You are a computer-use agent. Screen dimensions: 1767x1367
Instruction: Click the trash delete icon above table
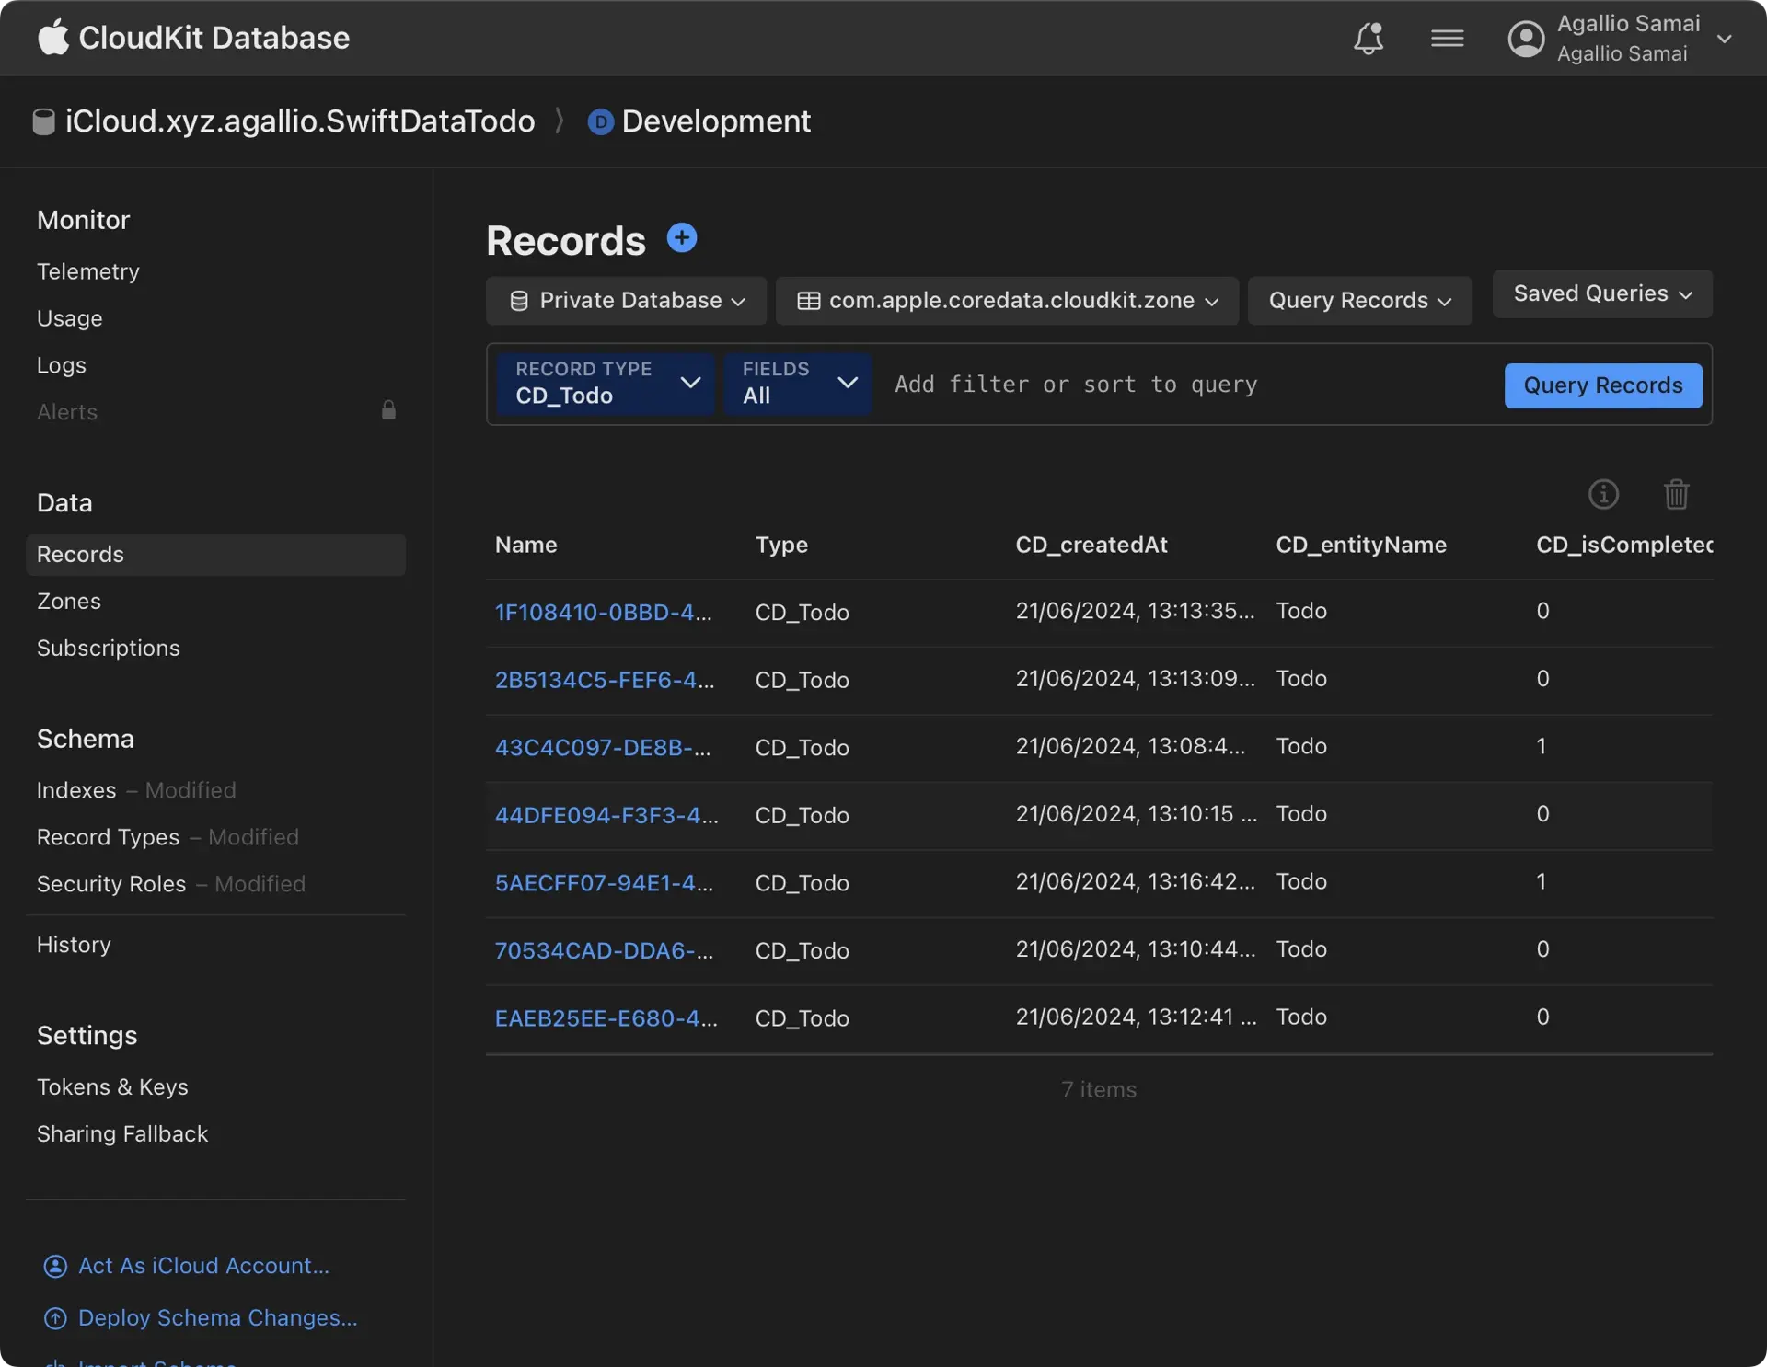point(1676,494)
